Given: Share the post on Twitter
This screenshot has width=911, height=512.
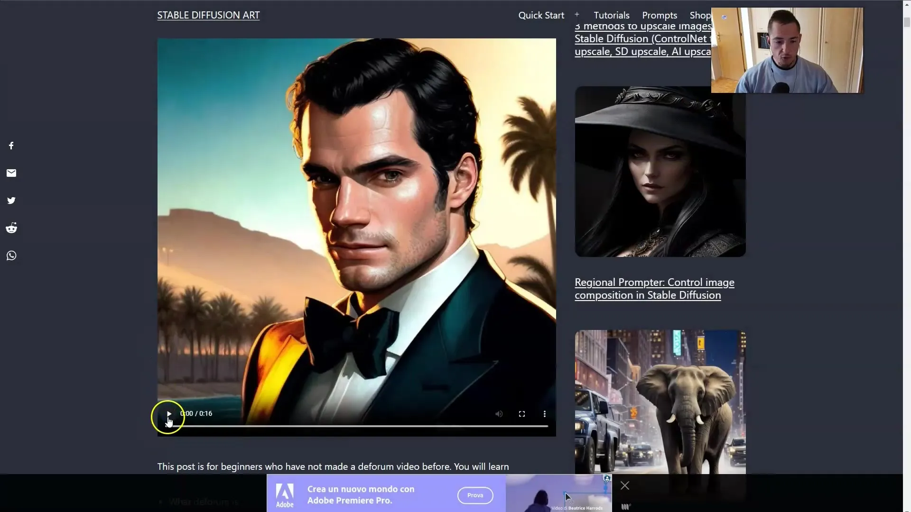Looking at the screenshot, I should [x=11, y=201].
